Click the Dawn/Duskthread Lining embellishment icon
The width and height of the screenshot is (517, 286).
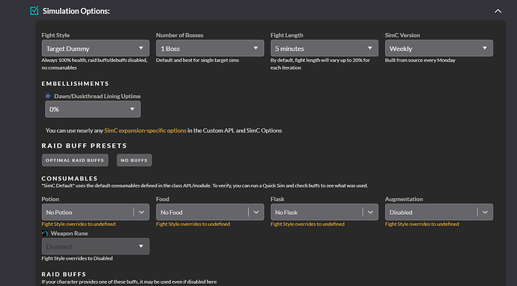click(x=48, y=96)
